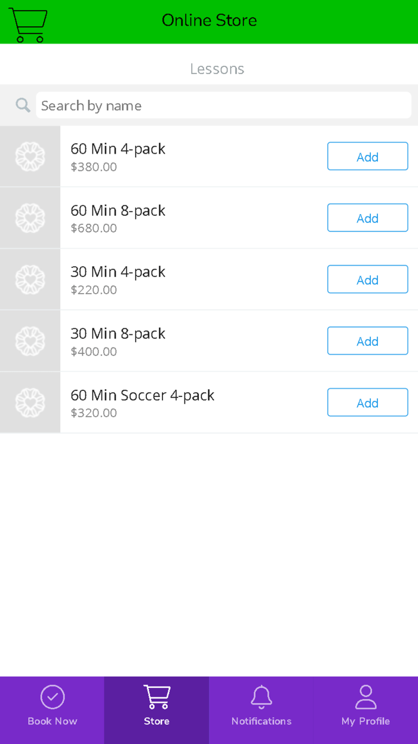This screenshot has width=418, height=744.
Task: Tap the Book Now checkmark icon
Action: pyautogui.click(x=53, y=697)
